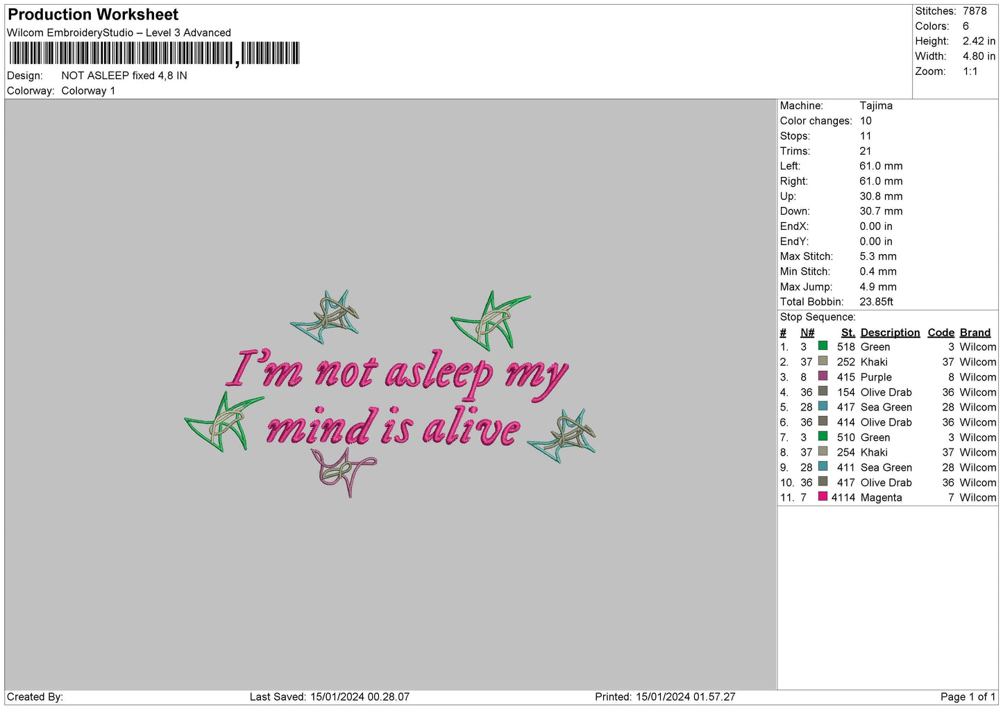Click the green star motif left of mind
The image size is (1003, 709).
224,421
